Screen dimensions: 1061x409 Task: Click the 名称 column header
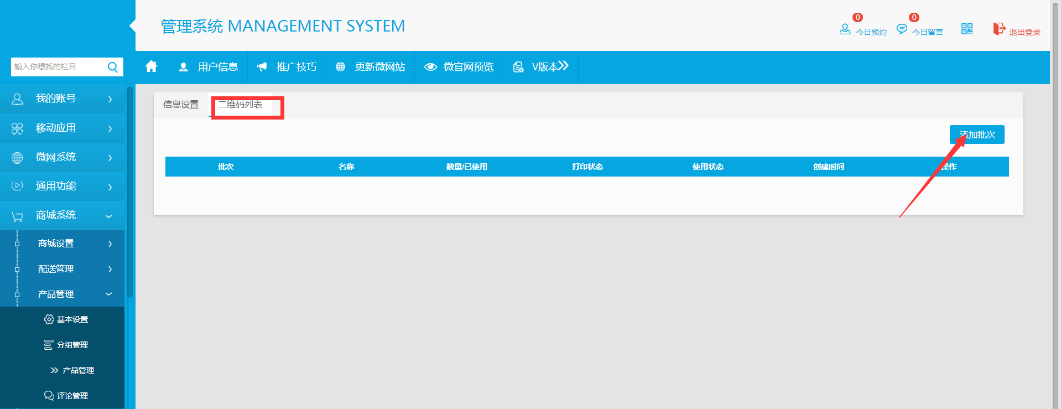[346, 167]
